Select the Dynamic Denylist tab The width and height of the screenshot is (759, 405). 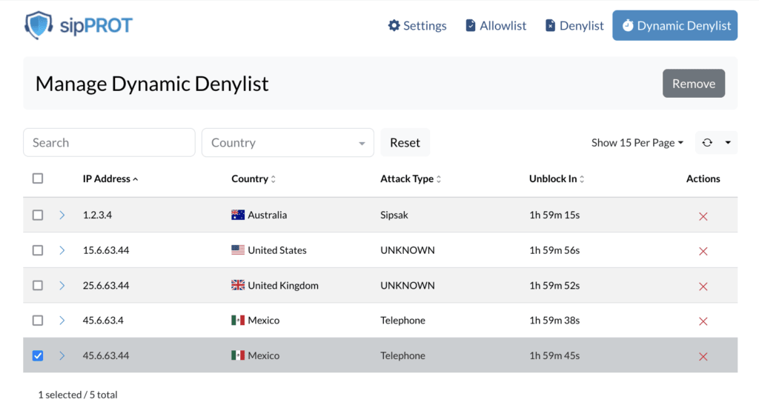click(675, 26)
